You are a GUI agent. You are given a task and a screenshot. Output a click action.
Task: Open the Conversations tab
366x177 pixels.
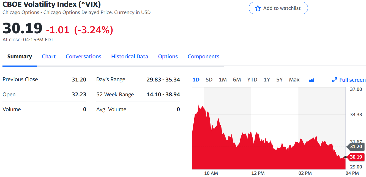(83, 56)
